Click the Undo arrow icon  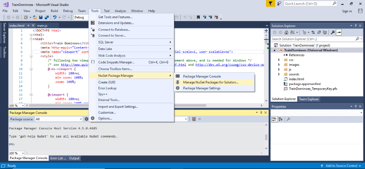(55, 17)
